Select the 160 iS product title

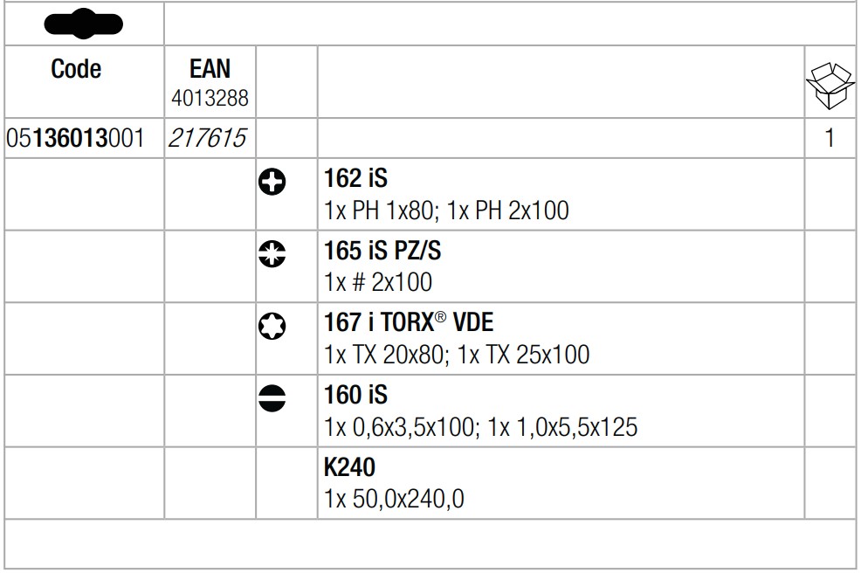(355, 395)
